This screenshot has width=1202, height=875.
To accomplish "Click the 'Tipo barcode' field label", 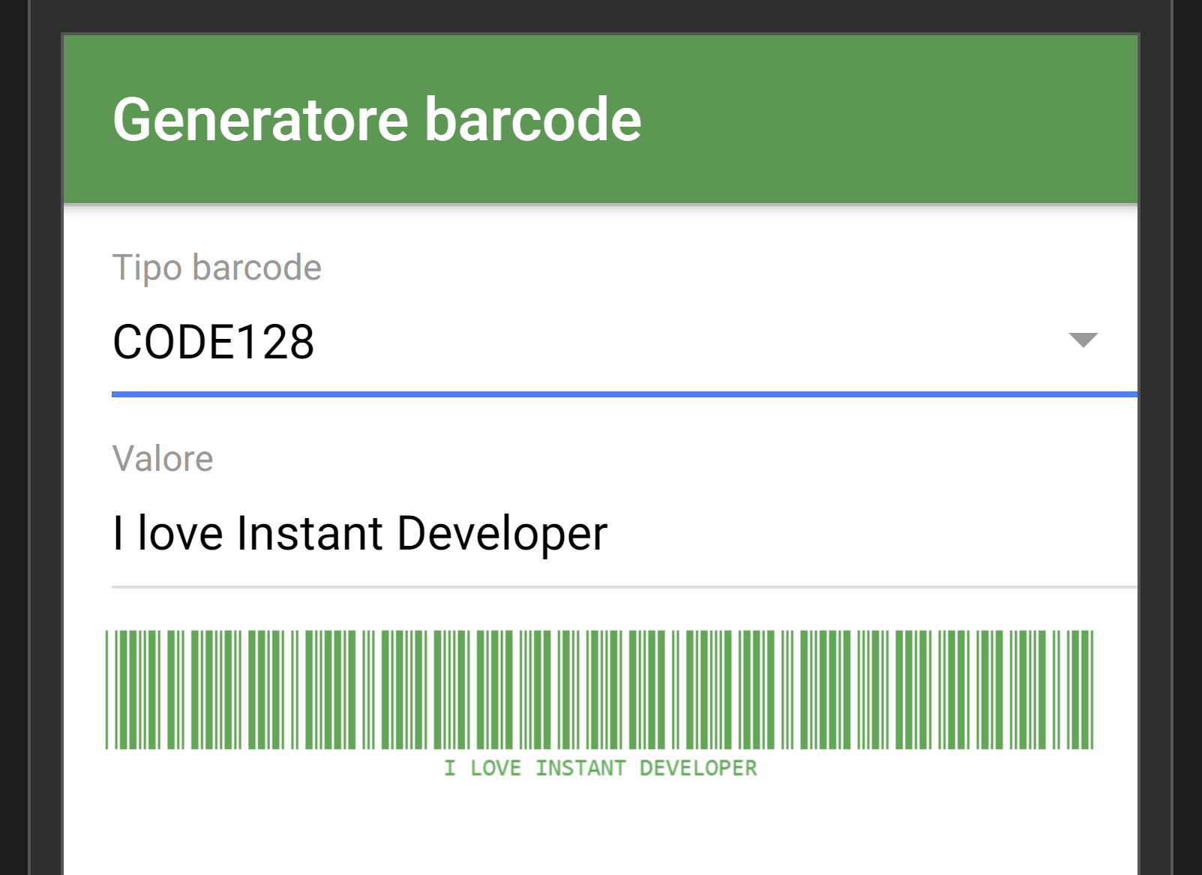I will 217,268.
